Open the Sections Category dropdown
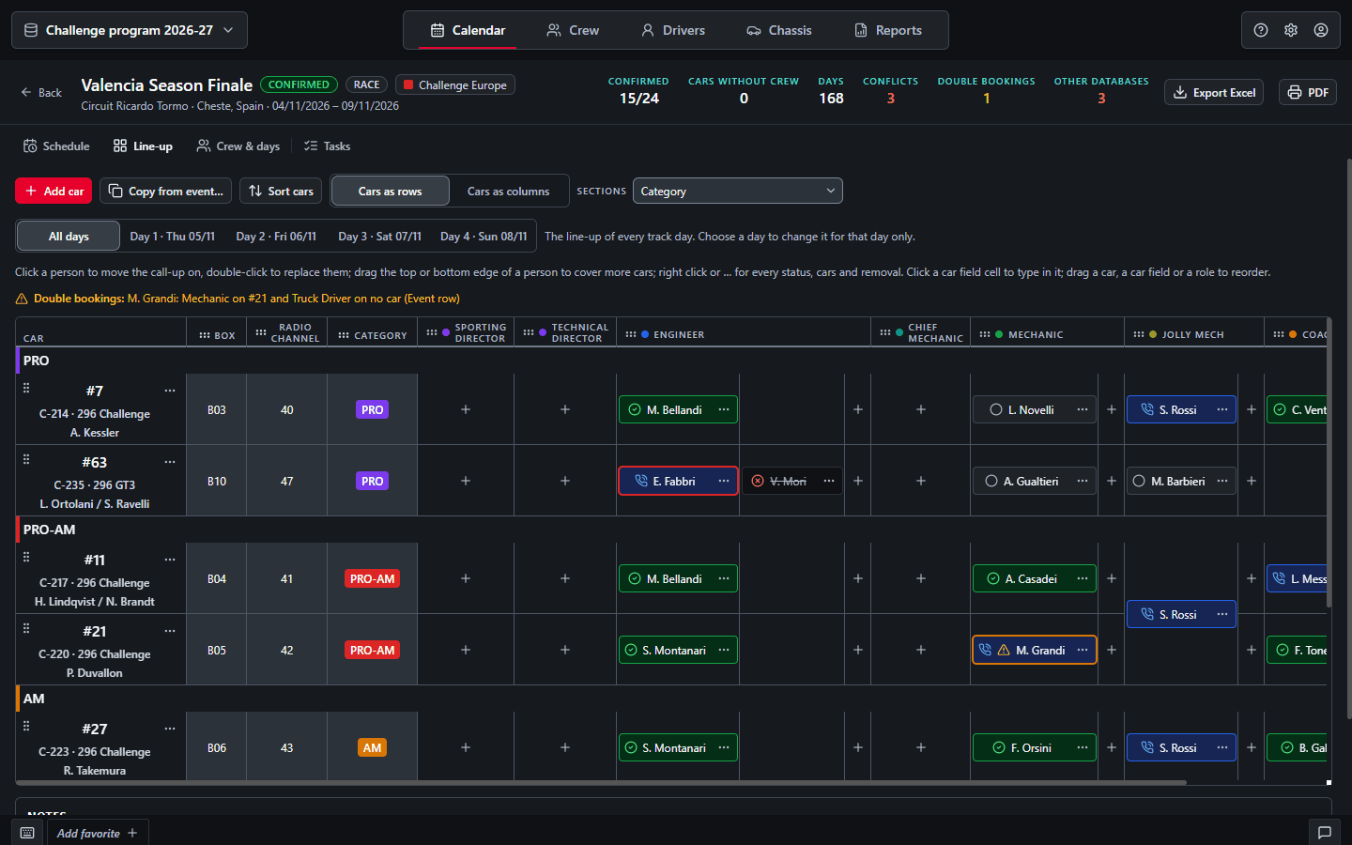 click(x=738, y=191)
